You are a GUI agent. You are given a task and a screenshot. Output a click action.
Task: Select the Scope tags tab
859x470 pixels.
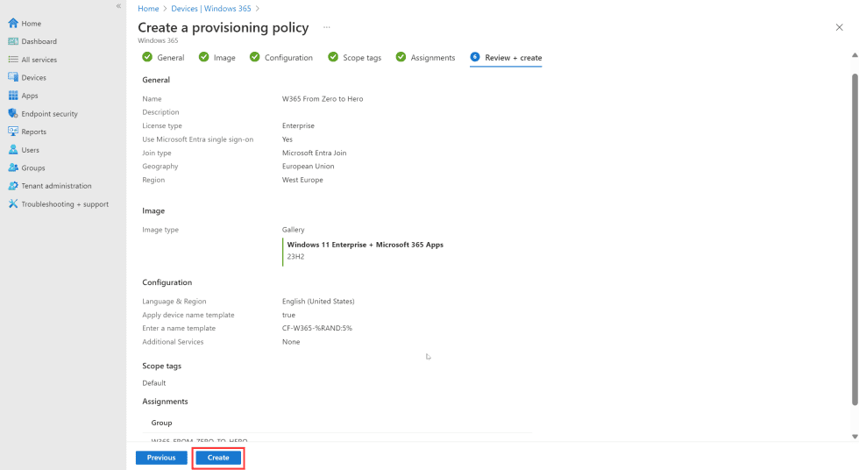click(355, 58)
